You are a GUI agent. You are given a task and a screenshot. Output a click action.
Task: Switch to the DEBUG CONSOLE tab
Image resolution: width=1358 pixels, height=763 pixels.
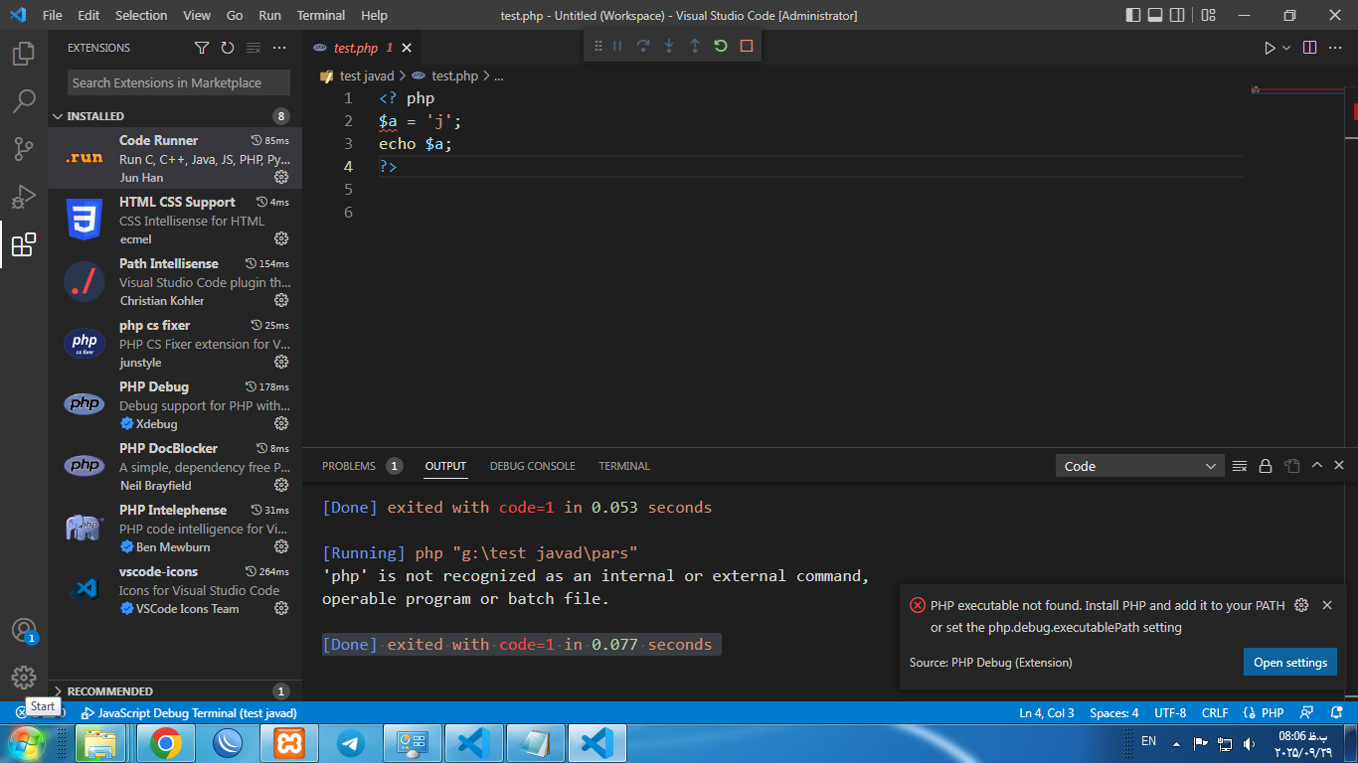532,466
